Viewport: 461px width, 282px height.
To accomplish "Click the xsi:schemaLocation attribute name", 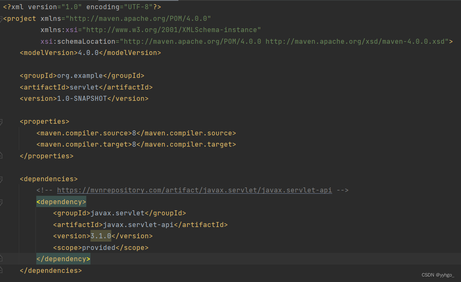I will click(x=78, y=42).
